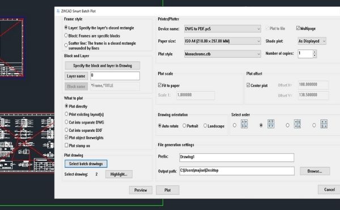
Task: Click the Preview button
Action: [x=141, y=190]
